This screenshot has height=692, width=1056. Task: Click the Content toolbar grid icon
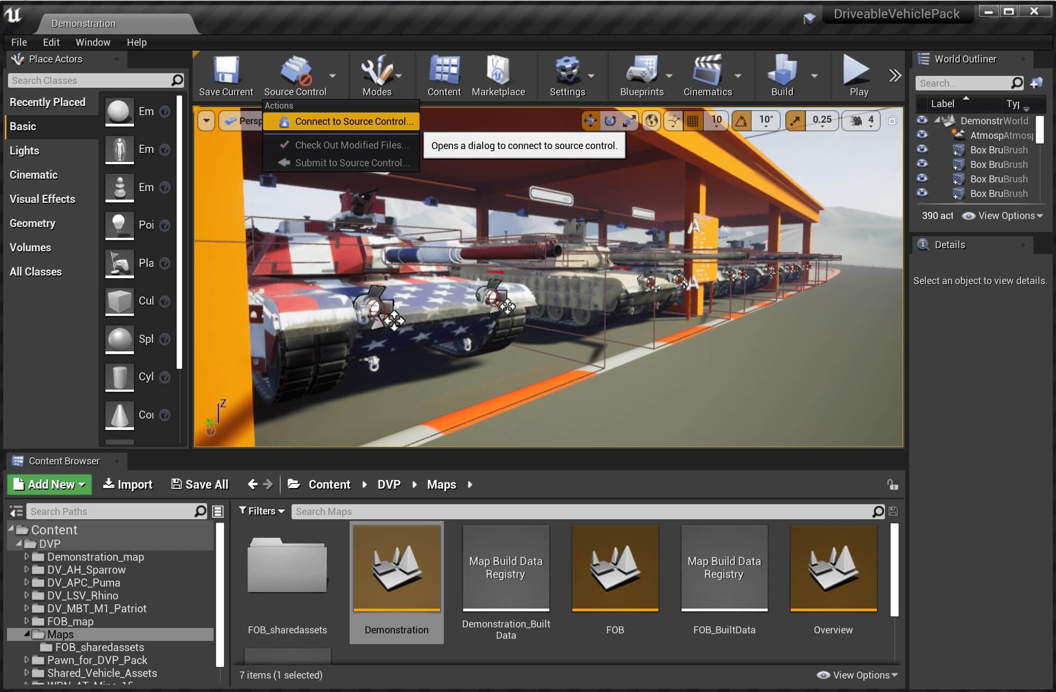444,70
